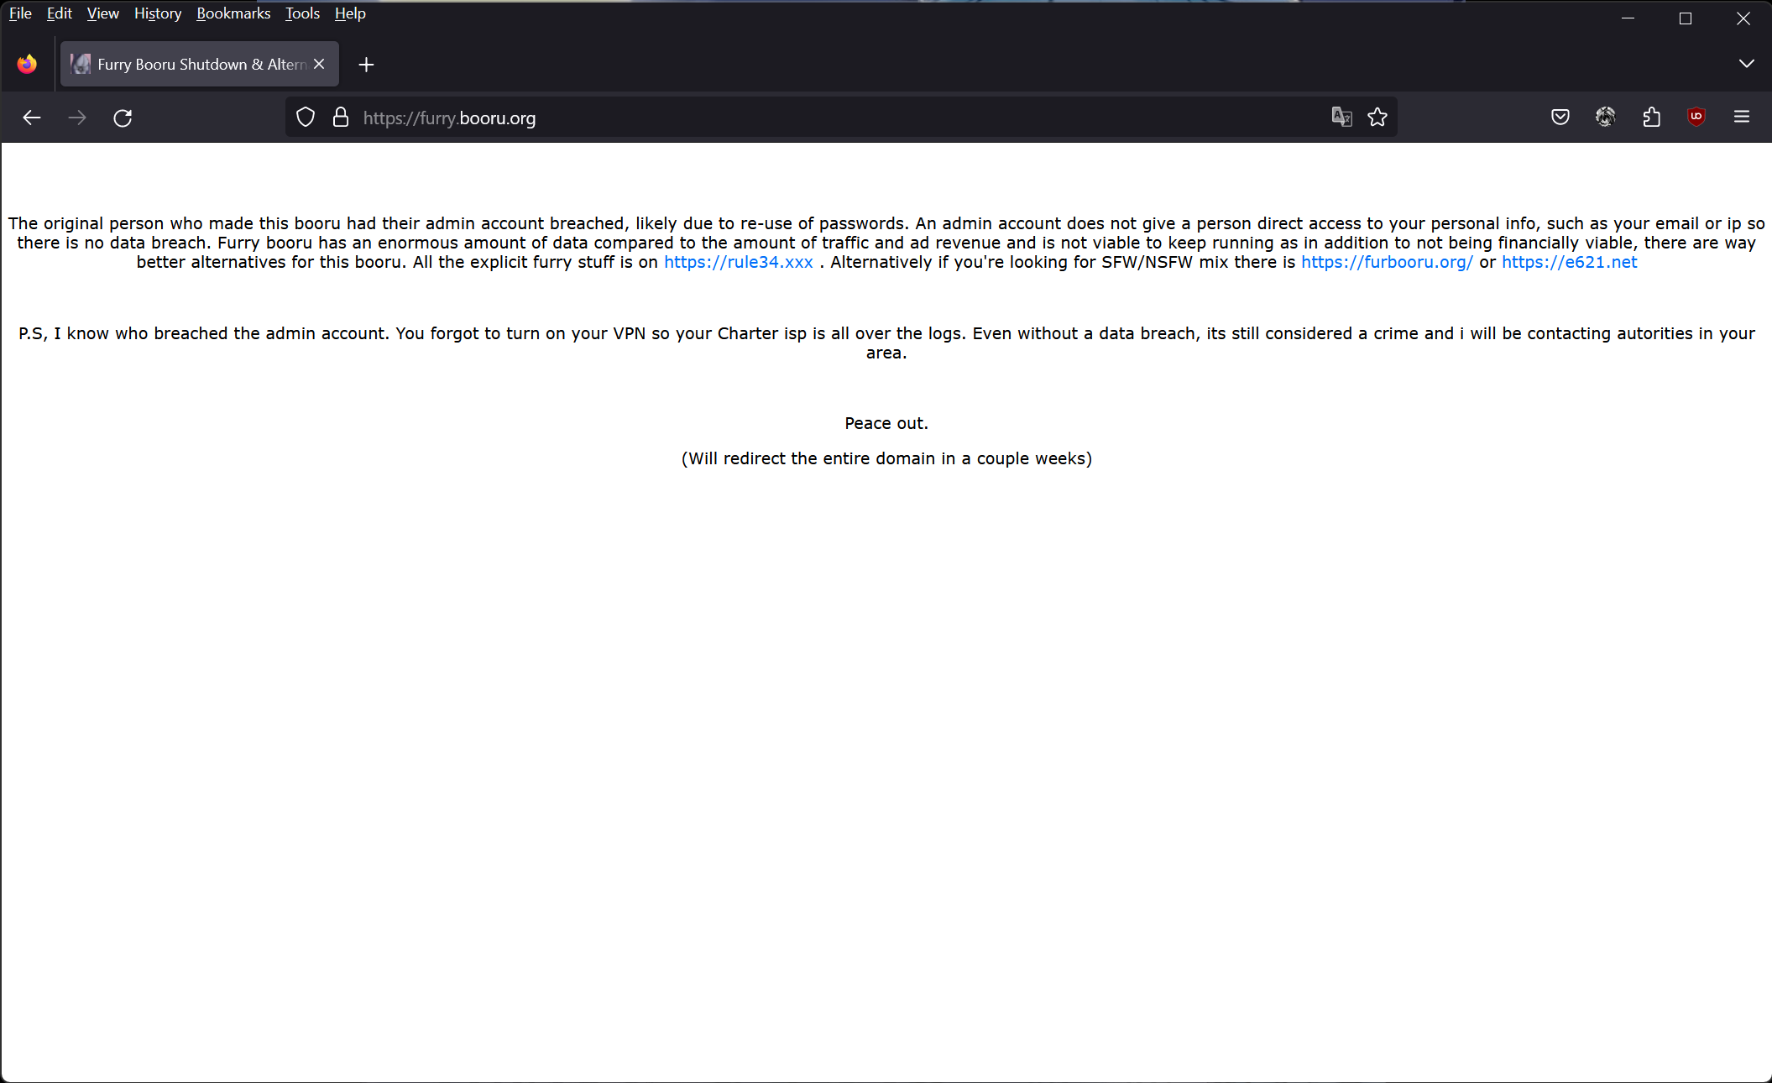View site security padlock information

pyautogui.click(x=341, y=118)
